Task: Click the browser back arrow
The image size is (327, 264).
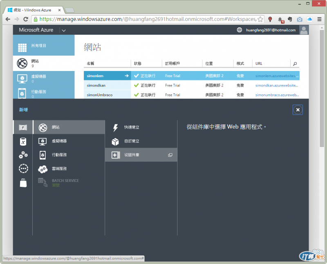Action: tap(8, 19)
